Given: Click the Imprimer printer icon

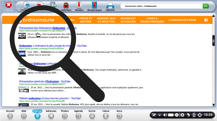Looking at the screenshot, I should coord(110,6).
